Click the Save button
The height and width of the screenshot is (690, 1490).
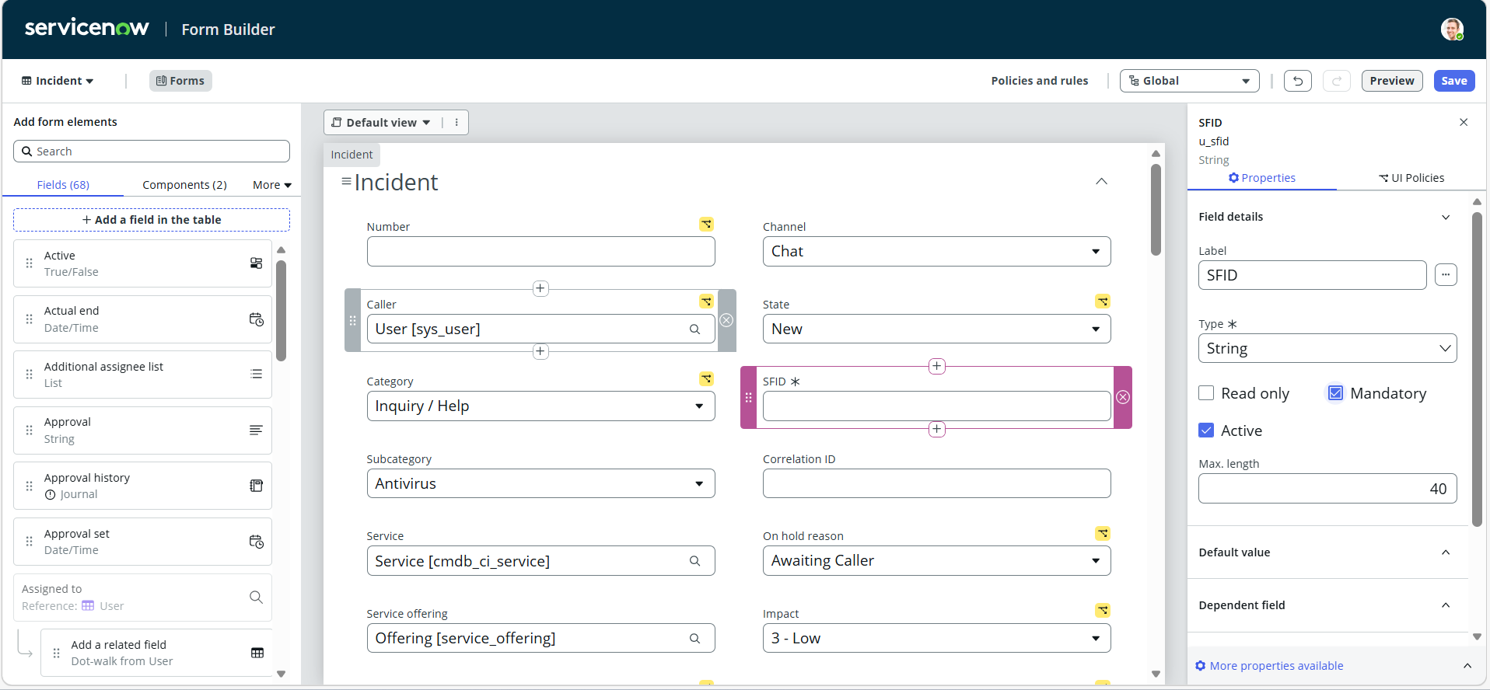click(1453, 81)
